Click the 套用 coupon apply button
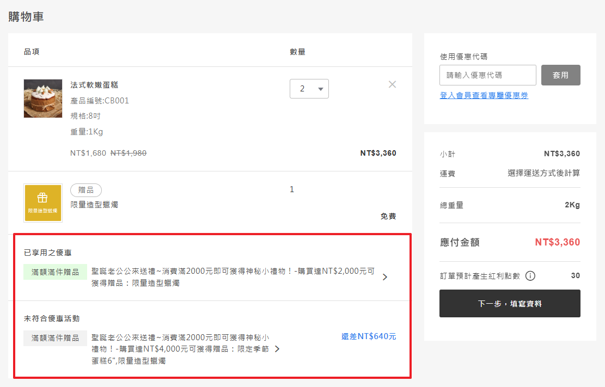This screenshot has height=387, width=605. click(560, 75)
